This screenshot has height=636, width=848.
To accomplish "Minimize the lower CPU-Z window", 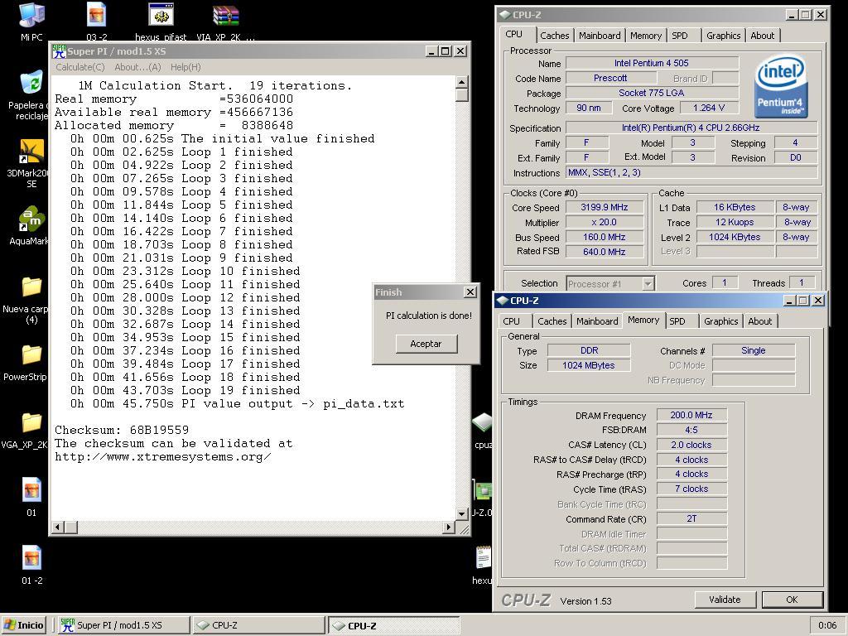I will pyautogui.click(x=789, y=300).
